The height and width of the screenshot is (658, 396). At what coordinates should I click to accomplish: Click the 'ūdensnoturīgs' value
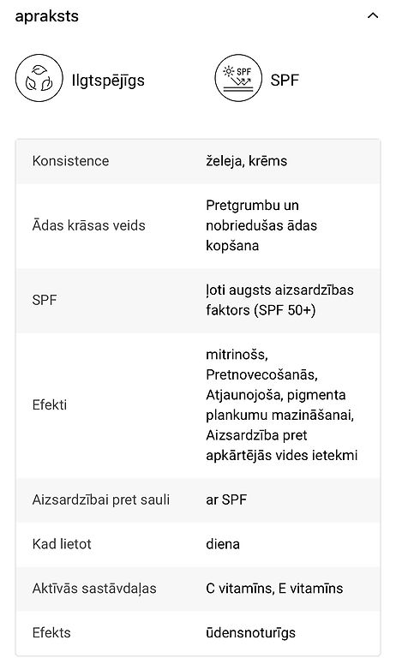coord(250,633)
